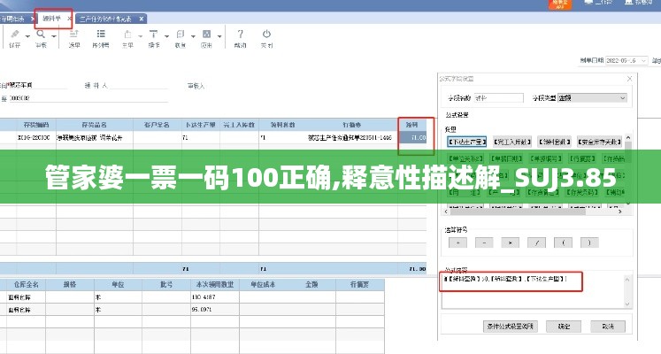
Task: Click the 字段名称 input field
Action: [x=499, y=97]
